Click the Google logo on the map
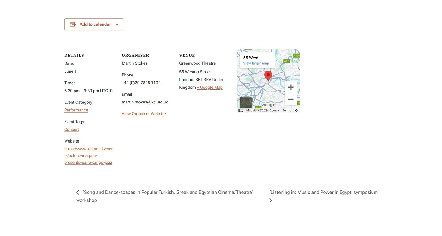Image resolution: width=442 pixels, height=236 pixels. (268, 105)
